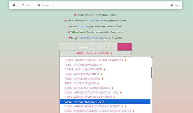Click the envelope icon beside collaboration text
The width and height of the screenshot is (193, 113).
[x=75, y=15]
